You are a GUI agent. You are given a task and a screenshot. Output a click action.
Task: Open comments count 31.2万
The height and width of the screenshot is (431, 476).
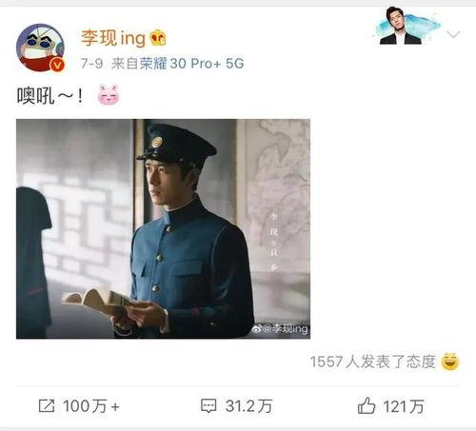[248, 406]
